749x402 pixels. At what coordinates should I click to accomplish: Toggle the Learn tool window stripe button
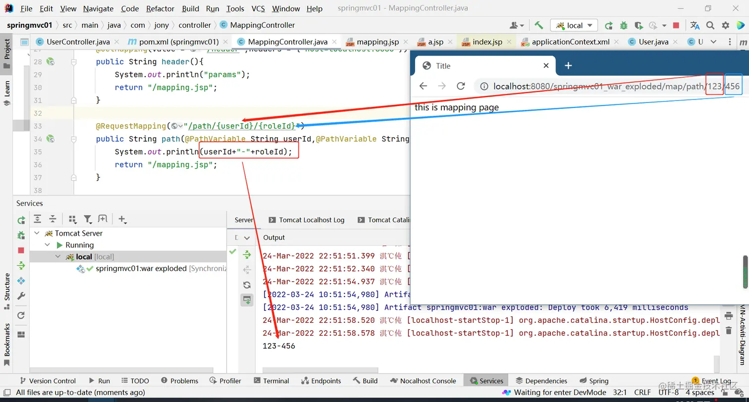pyautogui.click(x=7, y=94)
